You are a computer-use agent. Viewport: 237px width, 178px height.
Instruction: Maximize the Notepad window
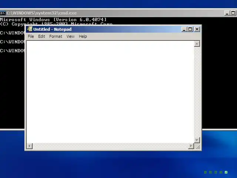pyautogui.click(x=190, y=29)
